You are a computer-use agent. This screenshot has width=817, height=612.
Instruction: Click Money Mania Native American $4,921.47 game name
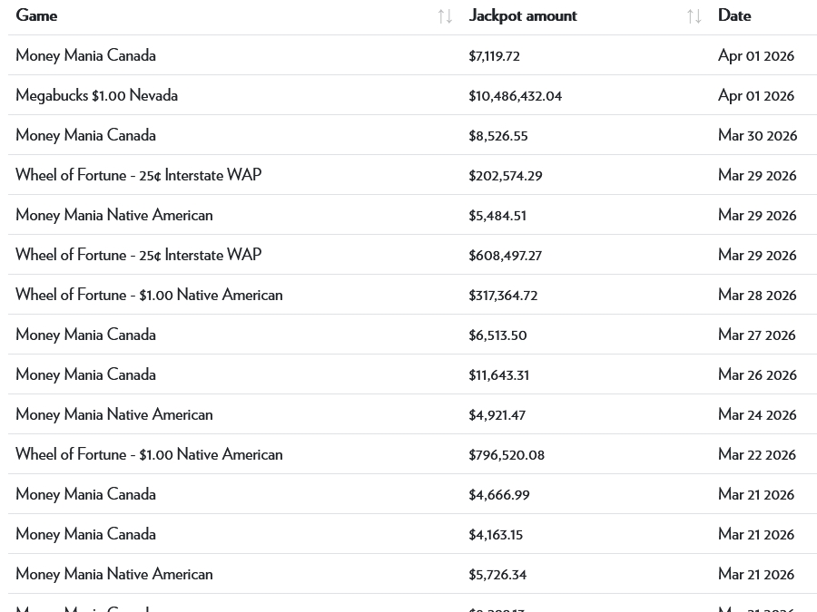(x=114, y=414)
